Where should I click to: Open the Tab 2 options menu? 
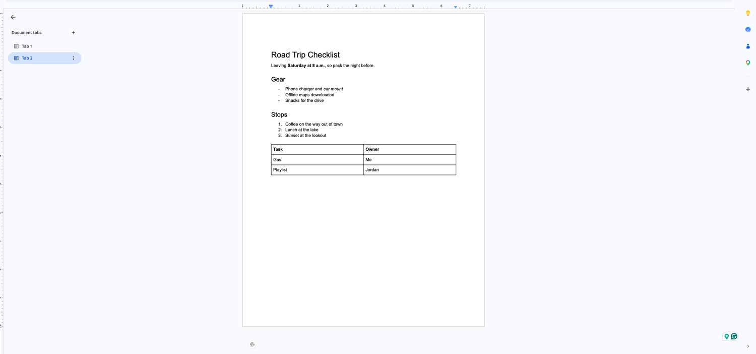(x=74, y=58)
